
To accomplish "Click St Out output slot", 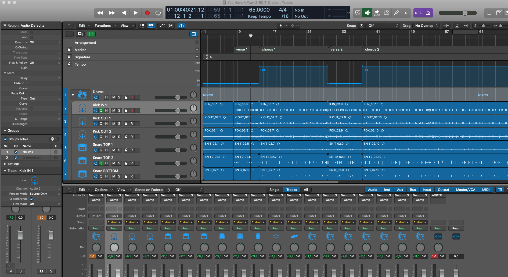I will pyautogui.click(x=96, y=216).
